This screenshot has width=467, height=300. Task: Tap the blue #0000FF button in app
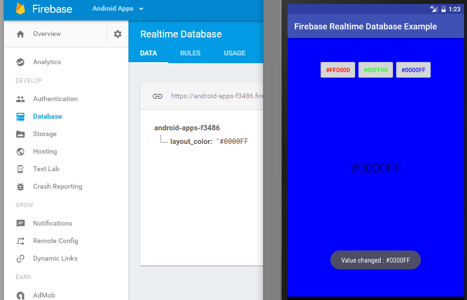[413, 70]
